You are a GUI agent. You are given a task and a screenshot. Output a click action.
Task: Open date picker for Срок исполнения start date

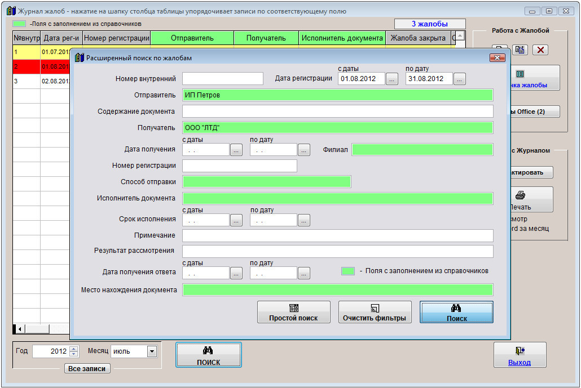pyautogui.click(x=236, y=220)
